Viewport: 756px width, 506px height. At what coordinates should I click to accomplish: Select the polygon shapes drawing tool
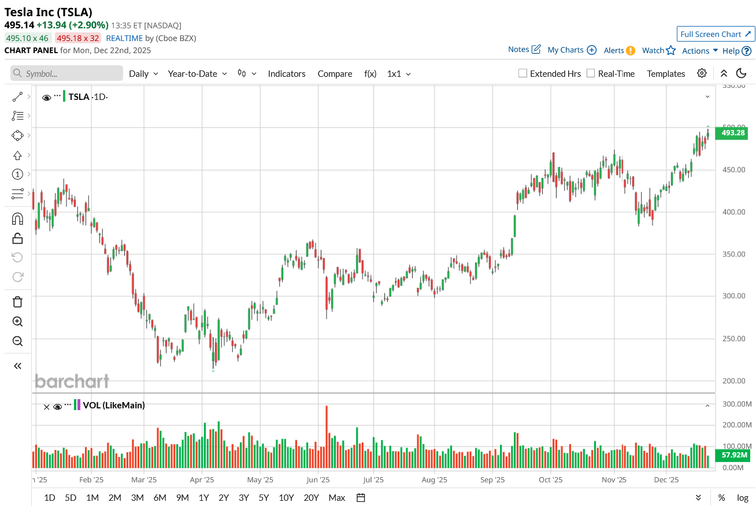(x=17, y=135)
